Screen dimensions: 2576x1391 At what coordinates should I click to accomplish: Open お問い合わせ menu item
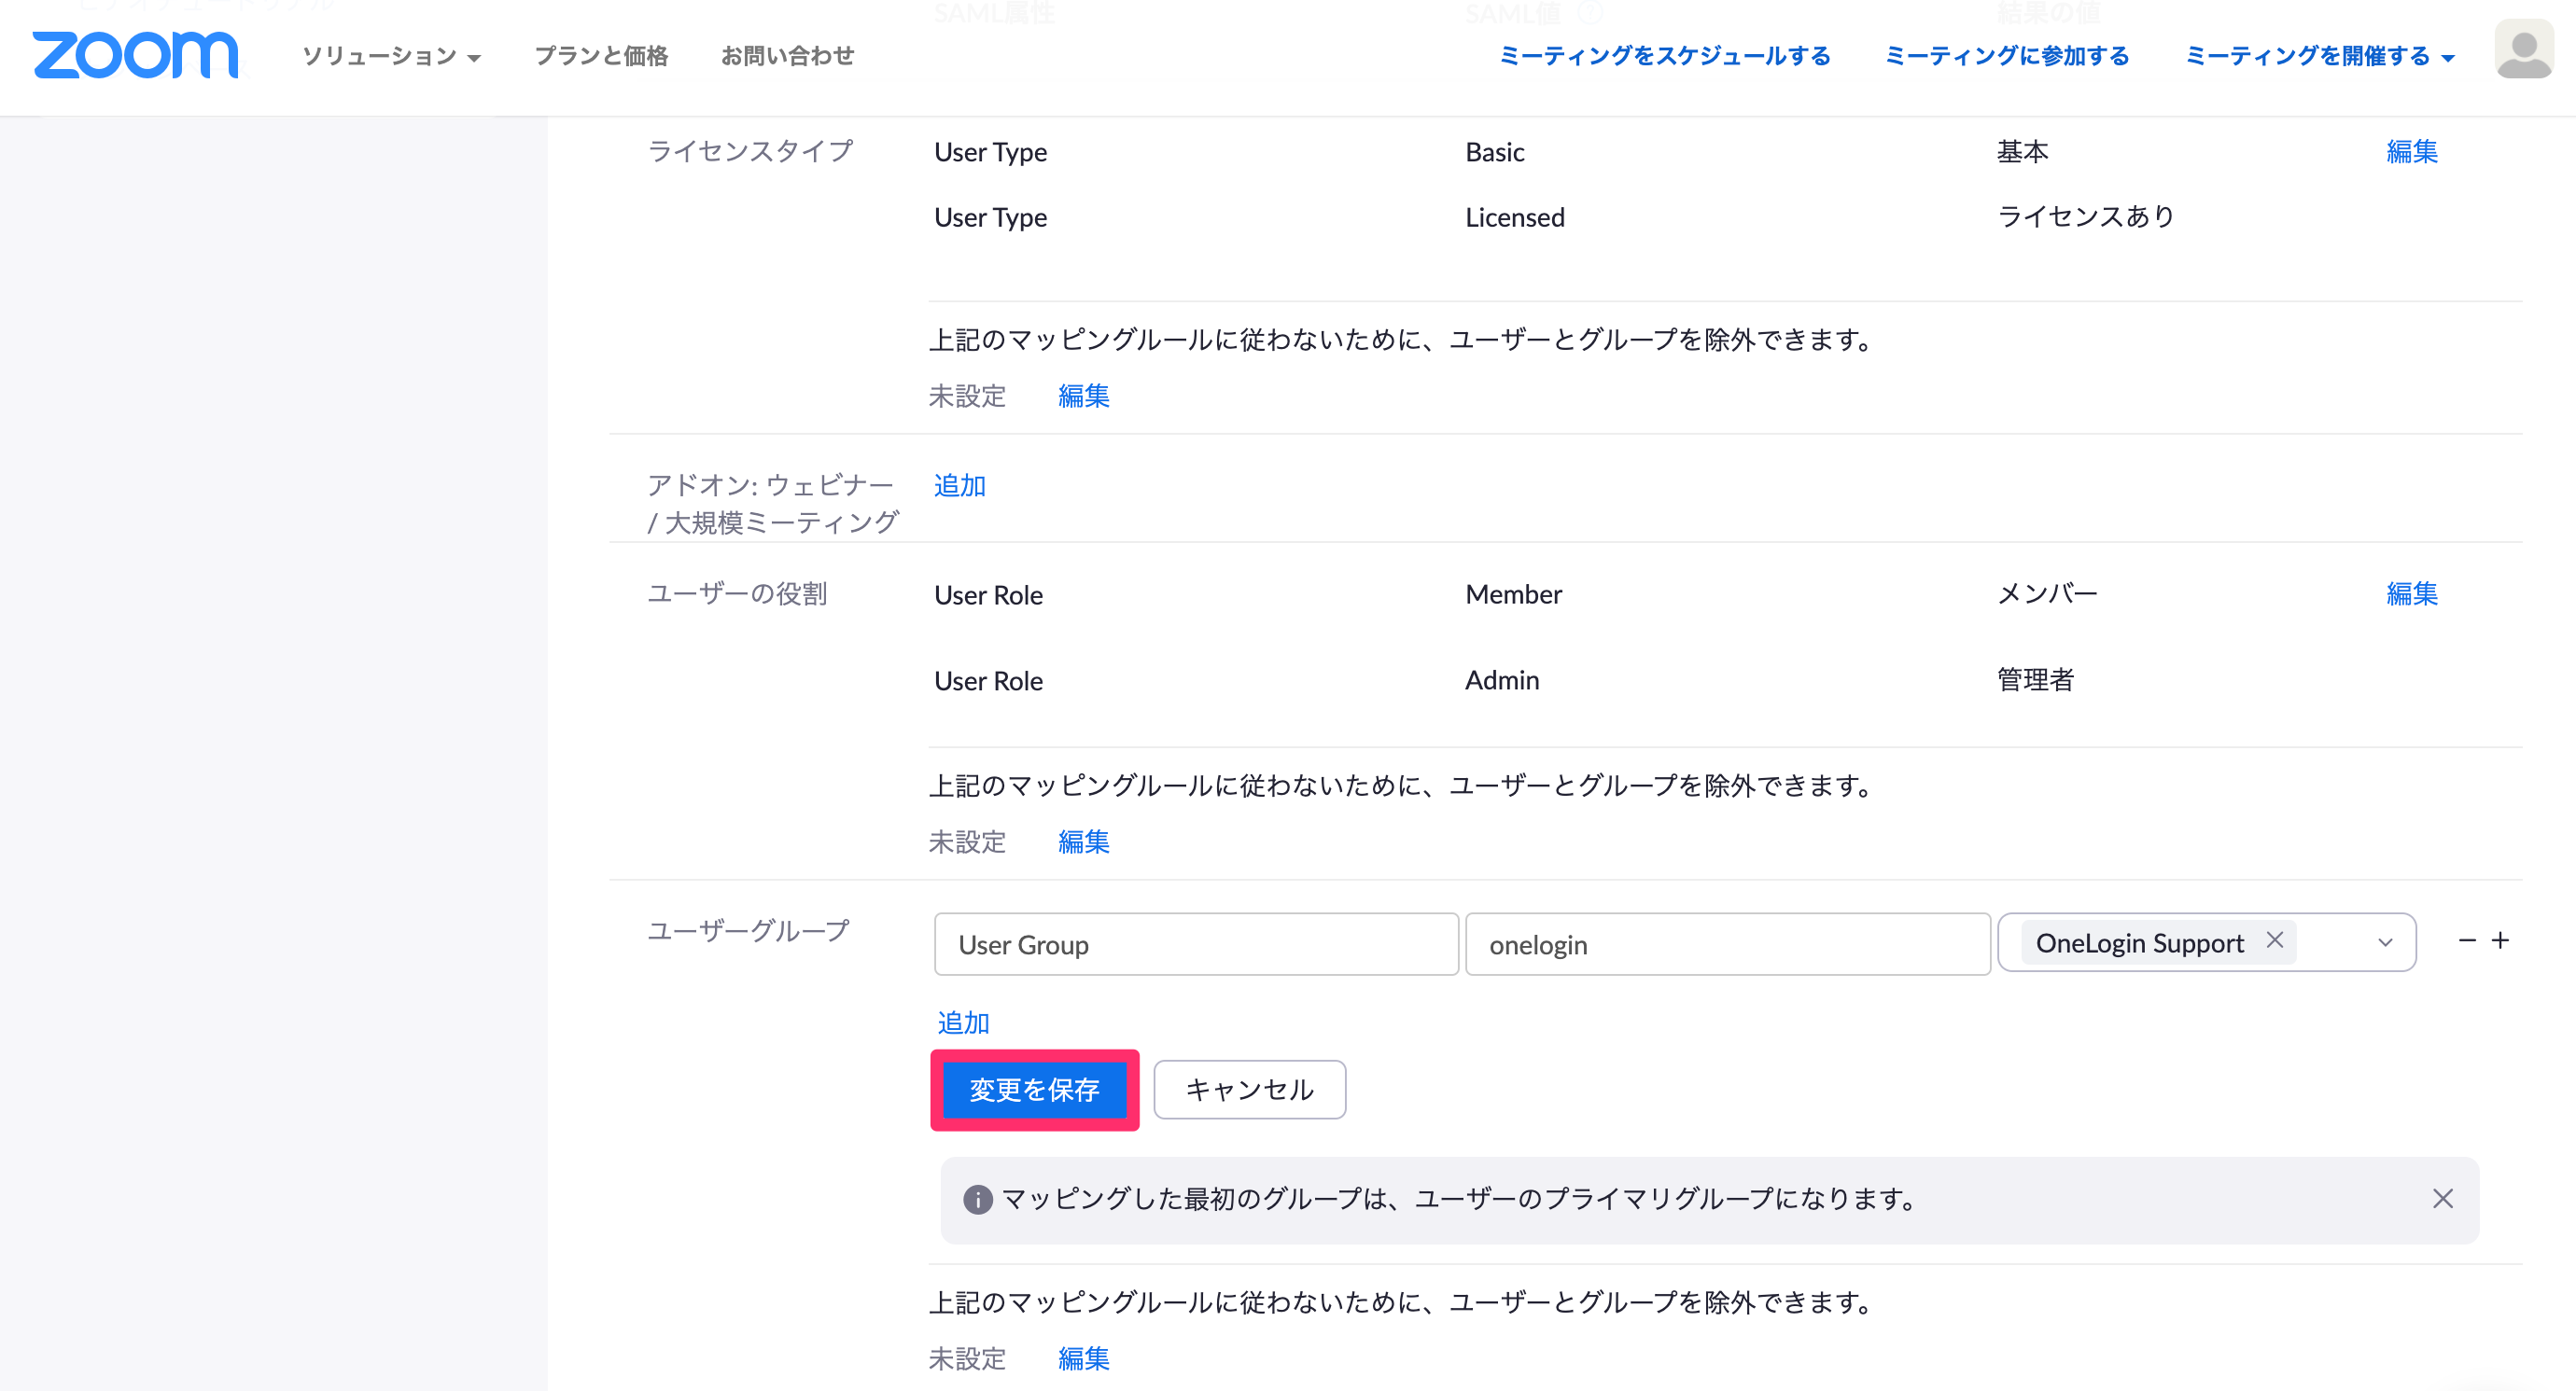click(x=788, y=56)
